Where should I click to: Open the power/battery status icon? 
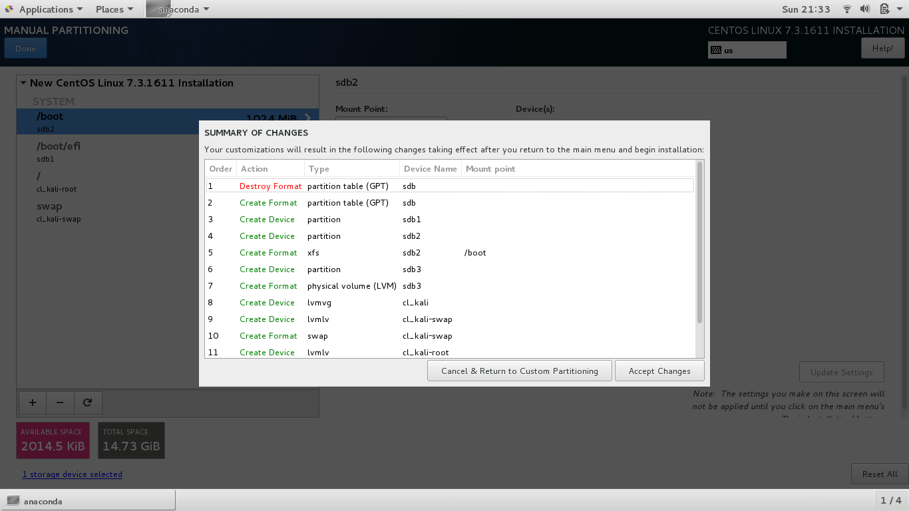pyautogui.click(x=884, y=9)
